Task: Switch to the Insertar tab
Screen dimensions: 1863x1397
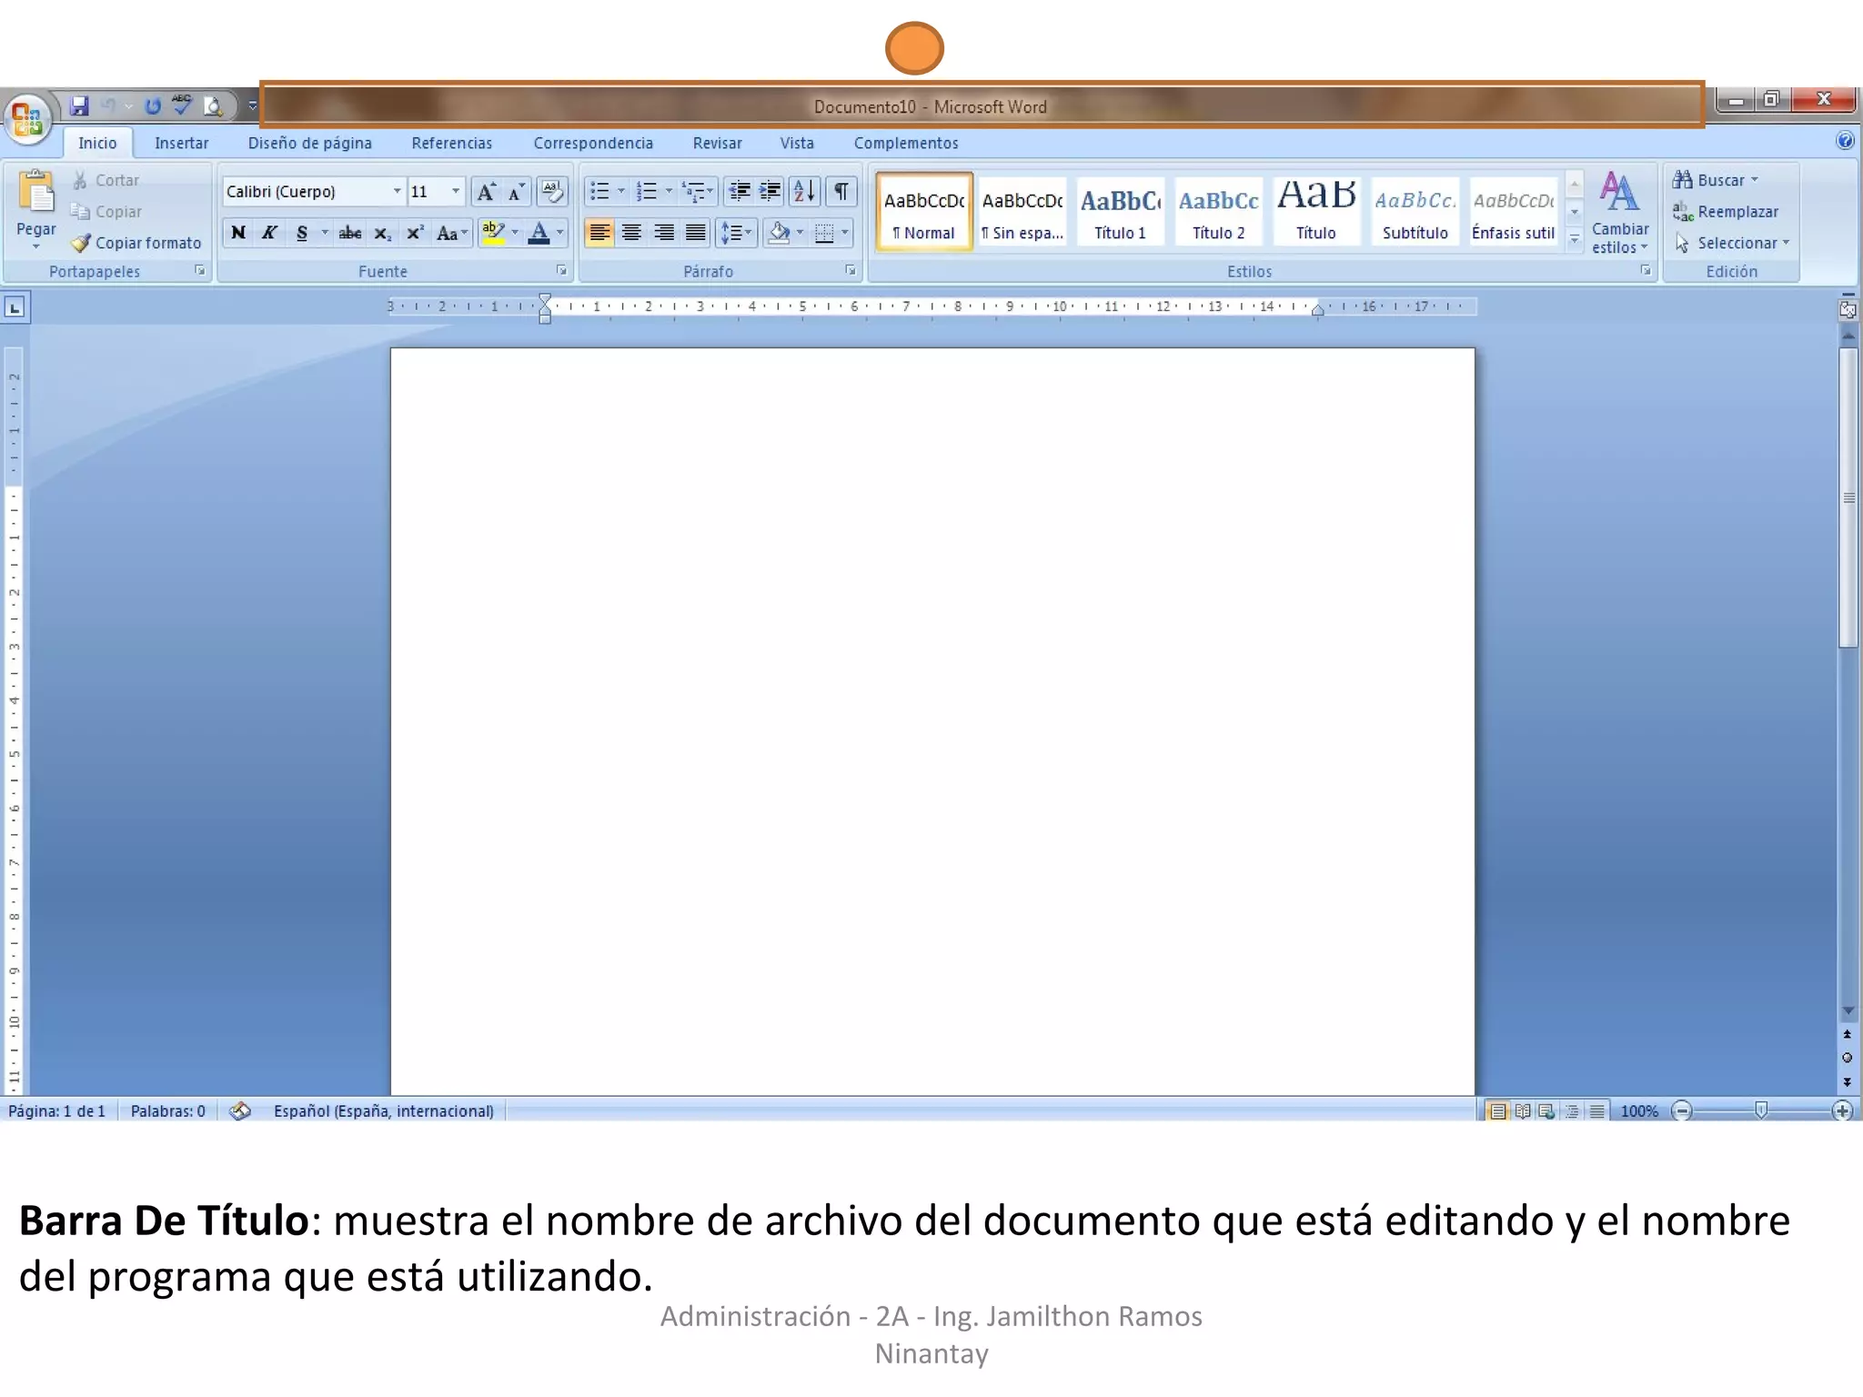Action: point(181,143)
